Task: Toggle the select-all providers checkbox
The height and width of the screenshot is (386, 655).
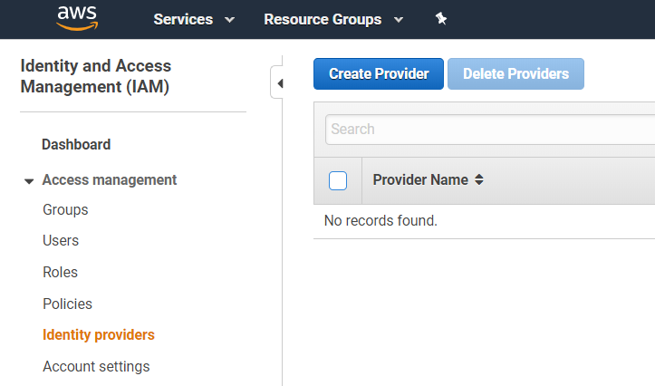Action: [338, 180]
